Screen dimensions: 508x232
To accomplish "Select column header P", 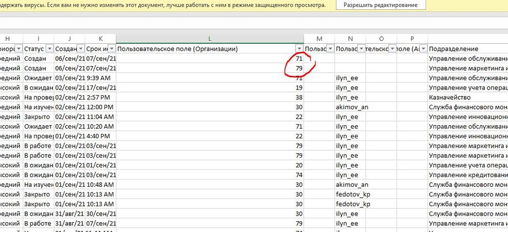I will click(x=412, y=39).
